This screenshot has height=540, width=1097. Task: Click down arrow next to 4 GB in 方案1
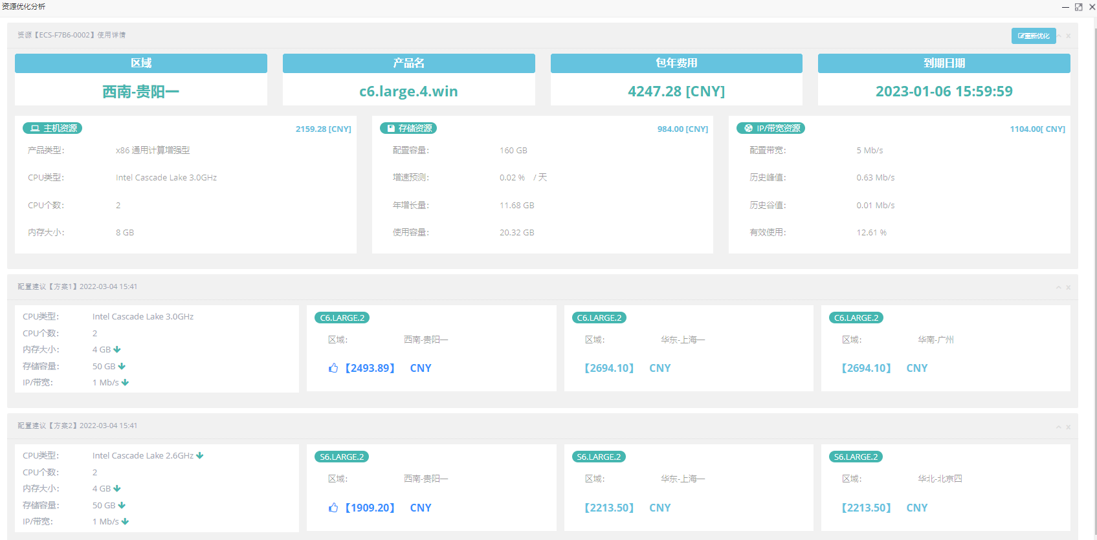point(117,350)
